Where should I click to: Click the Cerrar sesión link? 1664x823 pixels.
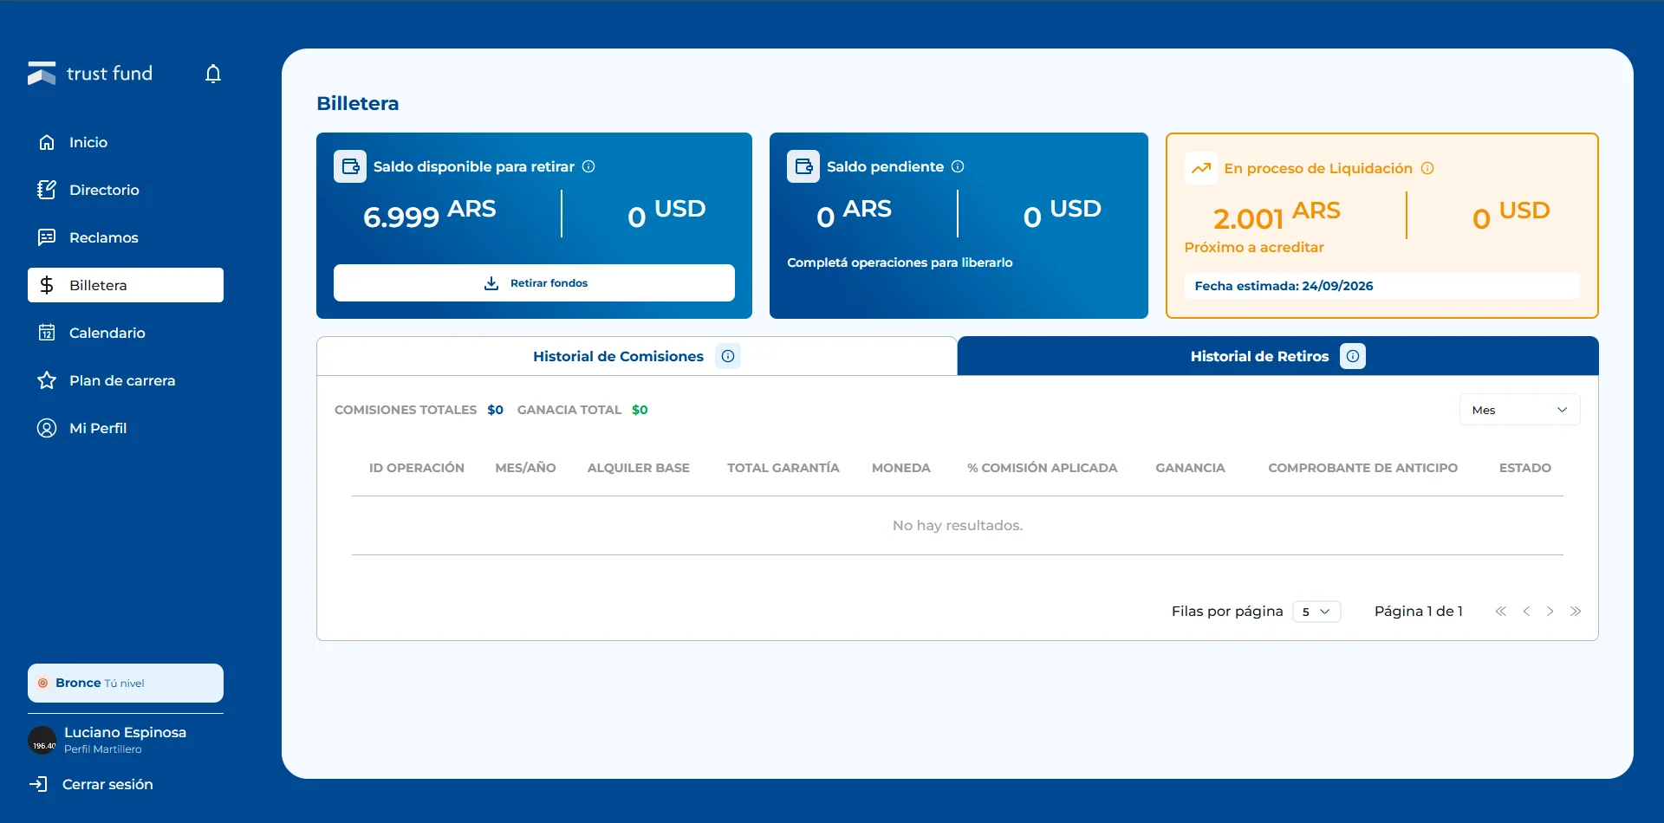point(107,784)
